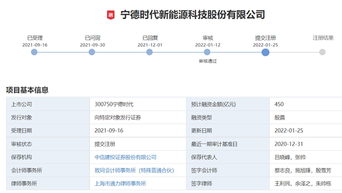342x193 pixels.
Task: Click the 受理日期 row label
Action: point(48,131)
